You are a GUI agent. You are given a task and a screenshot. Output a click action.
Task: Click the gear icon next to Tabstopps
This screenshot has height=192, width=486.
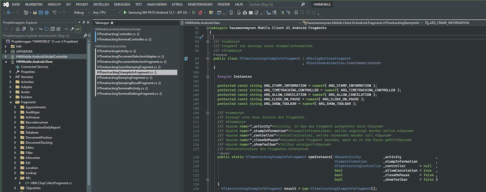click(x=112, y=23)
